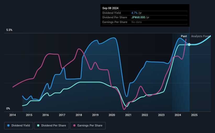
Task: Select the 2021 year label on the timeline
Action: [x=128, y=115]
